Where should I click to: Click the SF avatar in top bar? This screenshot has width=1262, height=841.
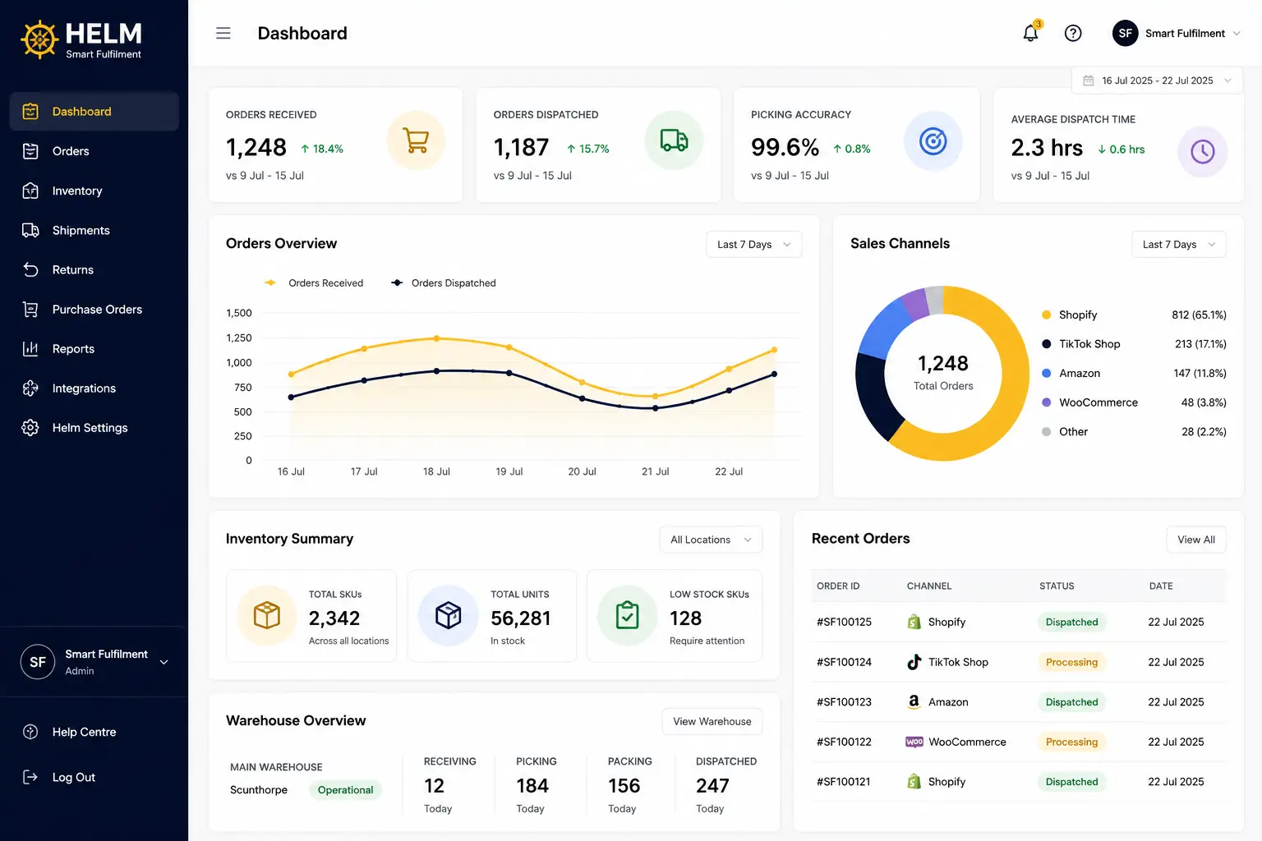[x=1126, y=33]
